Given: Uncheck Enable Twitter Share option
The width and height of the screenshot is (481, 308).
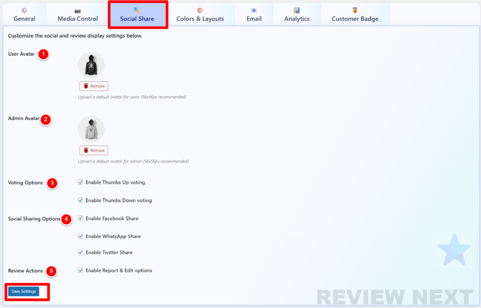Looking at the screenshot, I should [x=80, y=253].
